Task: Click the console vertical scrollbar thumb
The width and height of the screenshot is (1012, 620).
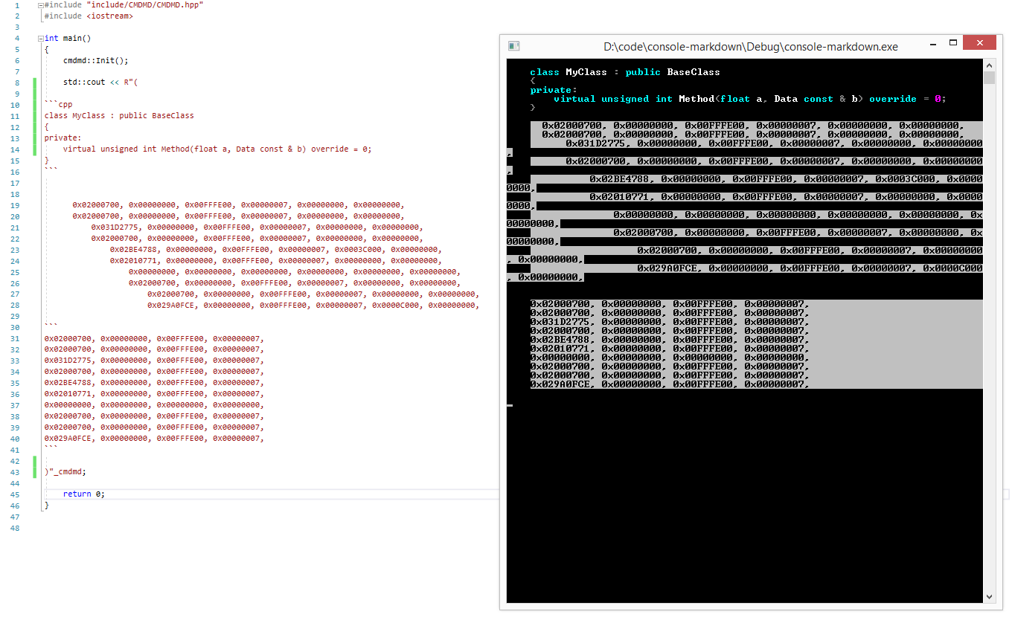Action: 989,78
